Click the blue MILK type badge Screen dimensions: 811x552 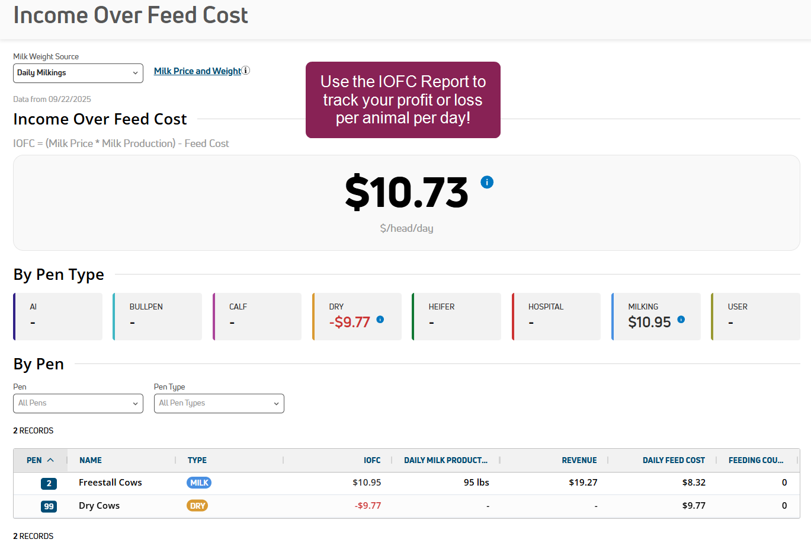[199, 483]
